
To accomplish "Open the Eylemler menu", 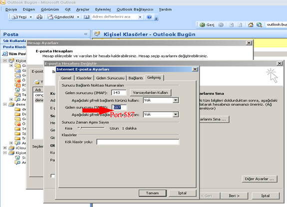I will coord(103,9).
